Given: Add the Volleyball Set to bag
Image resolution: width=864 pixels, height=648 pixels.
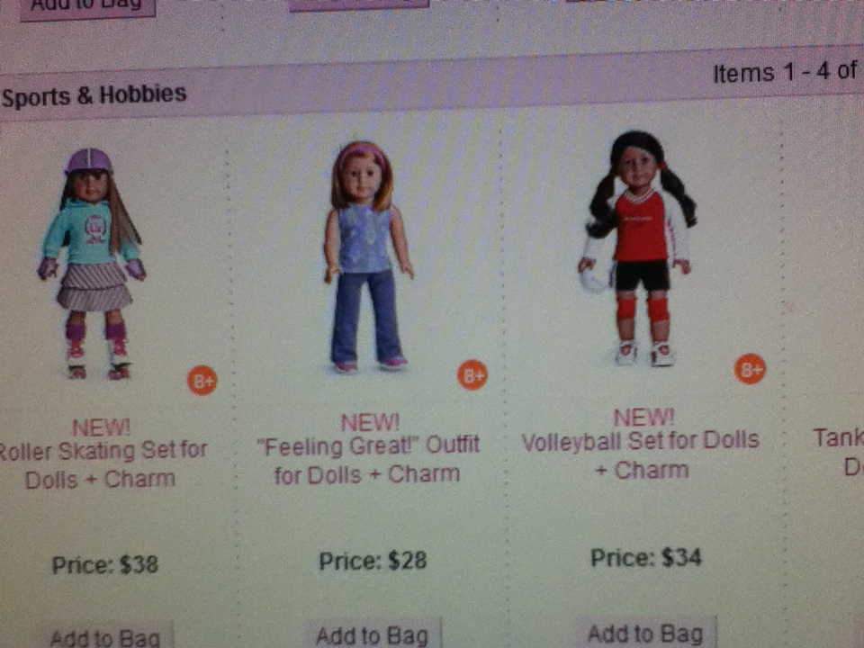Looking at the screenshot, I should 646,633.
